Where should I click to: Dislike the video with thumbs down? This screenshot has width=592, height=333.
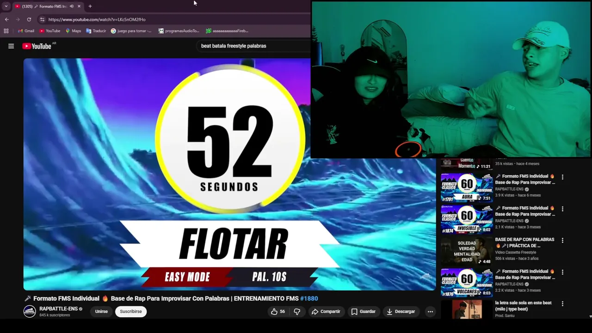(297, 312)
